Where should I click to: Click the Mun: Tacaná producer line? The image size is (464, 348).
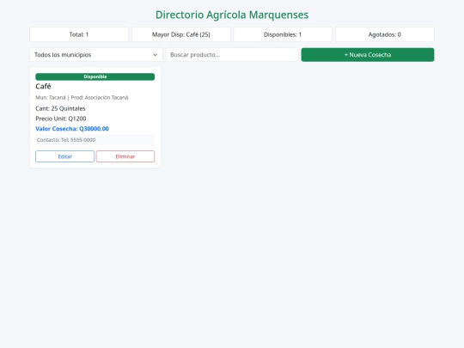[x=82, y=98]
